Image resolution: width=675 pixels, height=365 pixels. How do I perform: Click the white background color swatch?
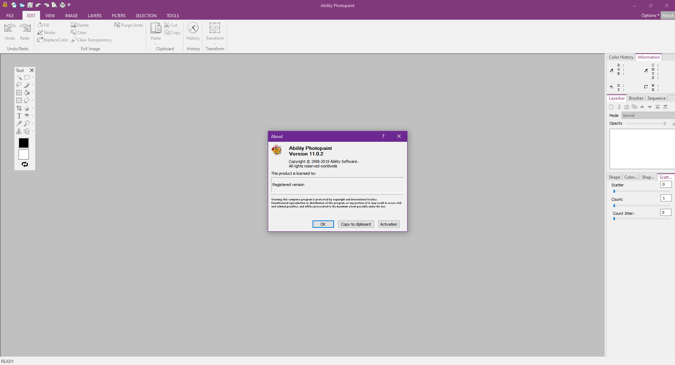[24, 154]
